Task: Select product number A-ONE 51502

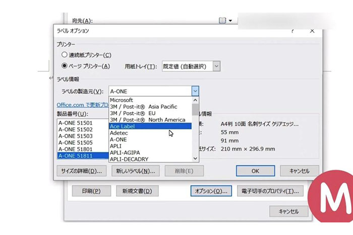Action: point(83,129)
